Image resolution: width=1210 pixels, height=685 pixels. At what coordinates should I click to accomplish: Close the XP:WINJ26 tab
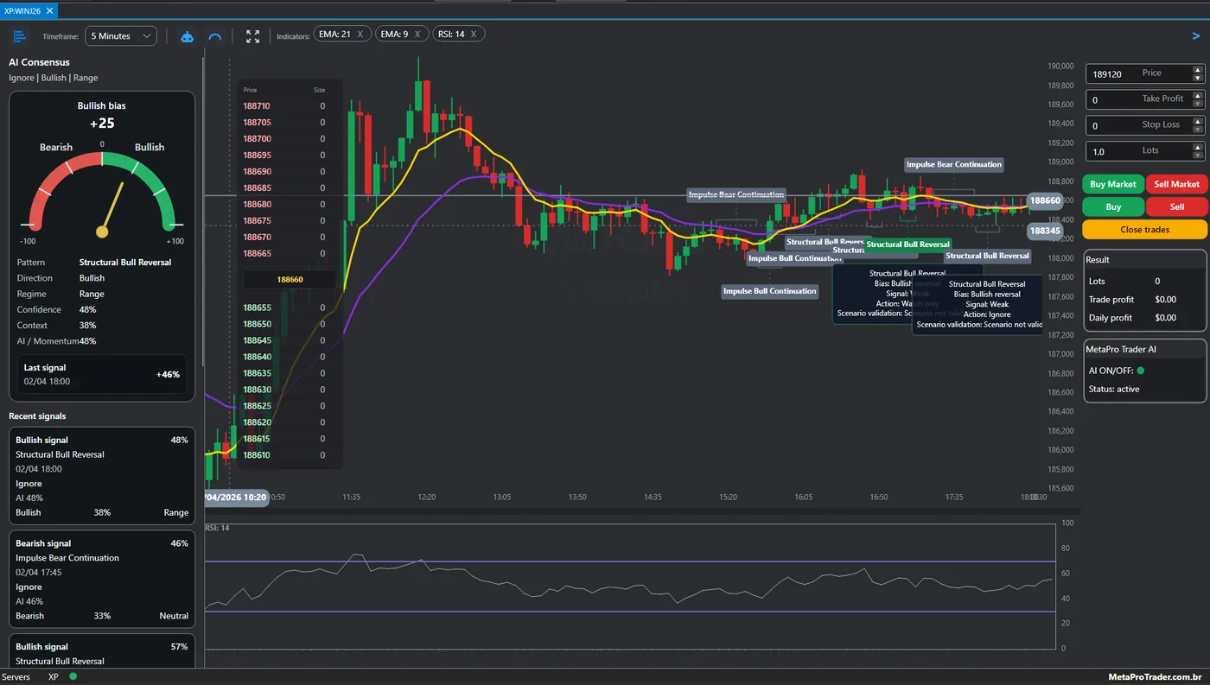(x=49, y=10)
